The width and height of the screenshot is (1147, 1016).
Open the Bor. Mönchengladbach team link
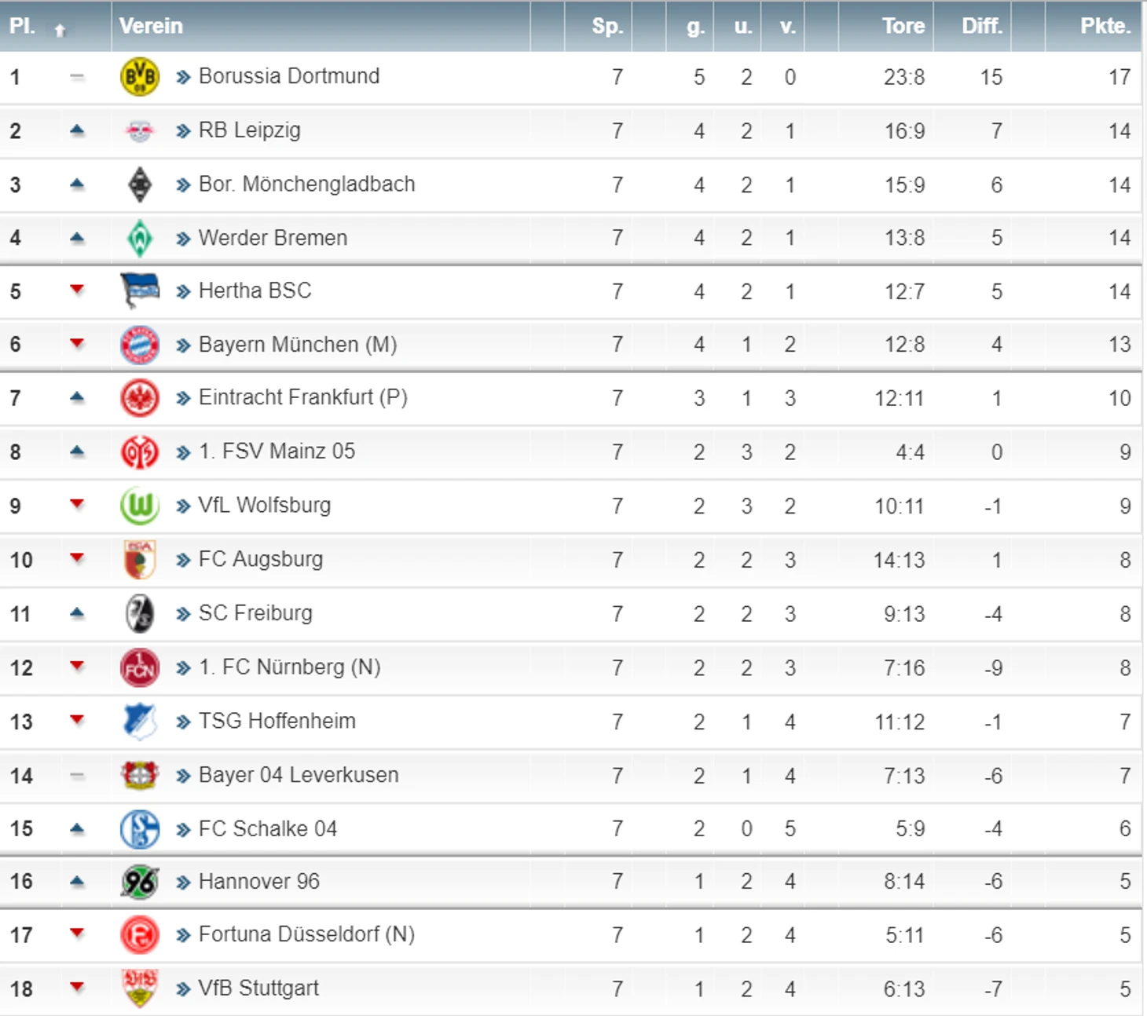pos(306,185)
